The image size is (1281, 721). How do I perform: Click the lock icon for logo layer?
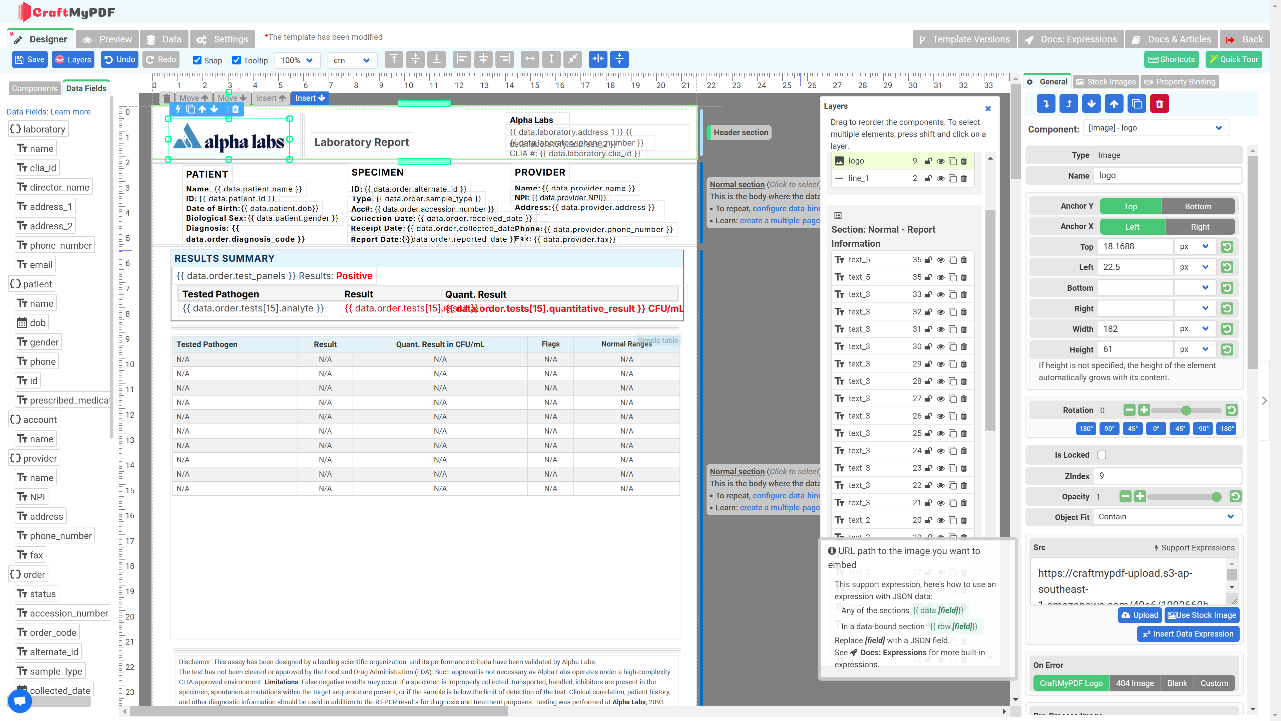coord(928,161)
